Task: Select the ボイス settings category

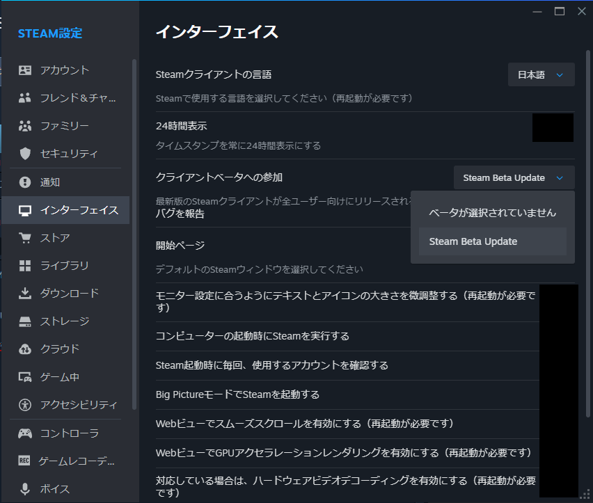Action: click(66, 488)
